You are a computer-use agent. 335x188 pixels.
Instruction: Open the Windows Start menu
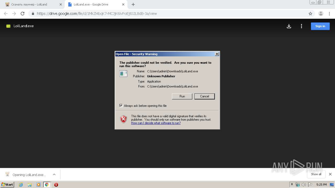click(x=7, y=184)
